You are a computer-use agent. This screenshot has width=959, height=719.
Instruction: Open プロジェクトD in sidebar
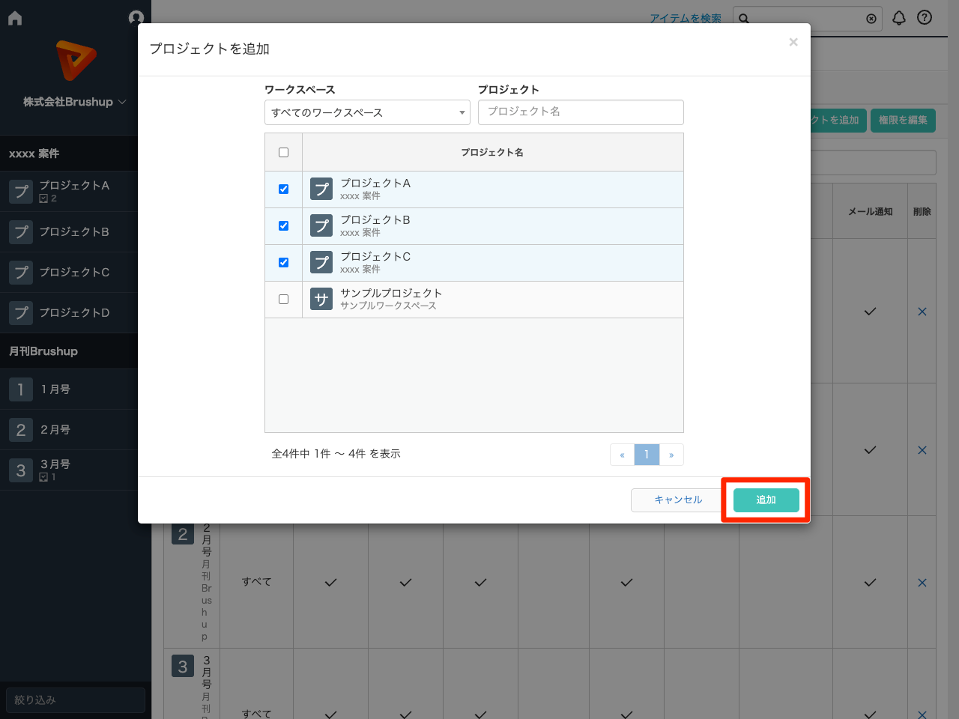click(x=76, y=313)
